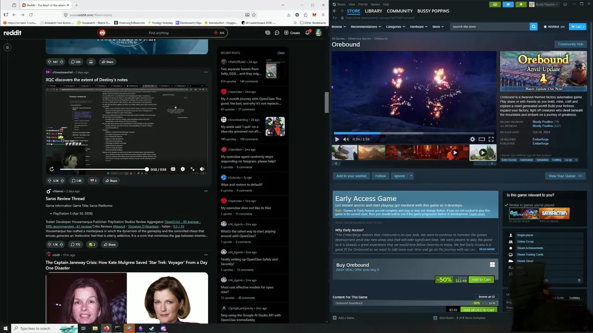
Task: Click the Reddit logo home link
Action: 13,33
